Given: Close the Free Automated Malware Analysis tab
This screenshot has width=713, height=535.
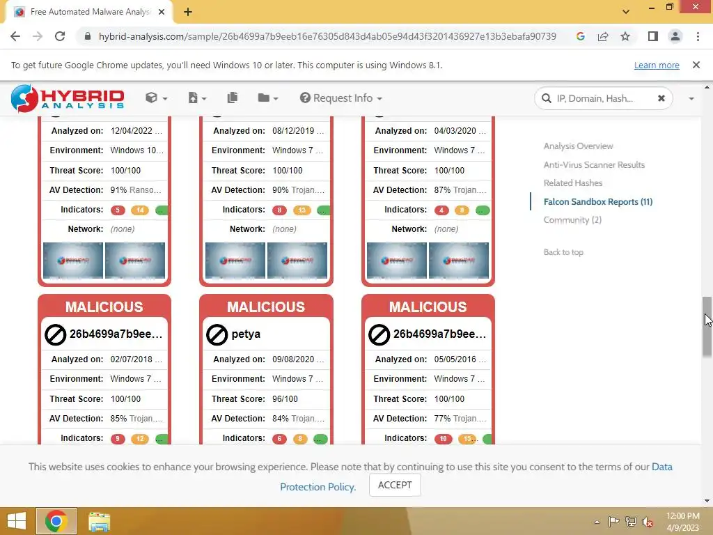Looking at the screenshot, I should coord(162,12).
